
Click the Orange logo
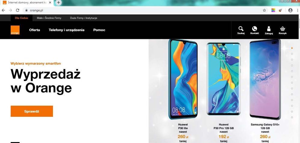pos(15,30)
